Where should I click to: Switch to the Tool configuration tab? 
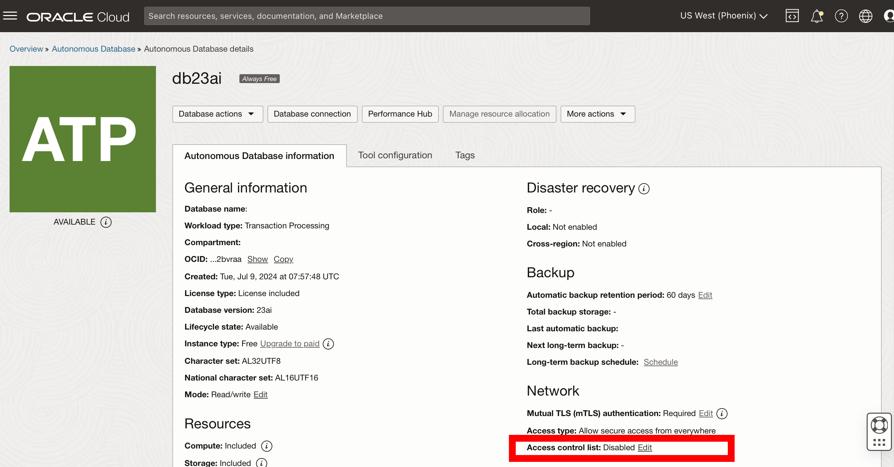click(x=395, y=155)
